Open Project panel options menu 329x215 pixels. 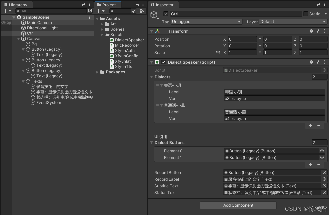[x=143, y=4]
